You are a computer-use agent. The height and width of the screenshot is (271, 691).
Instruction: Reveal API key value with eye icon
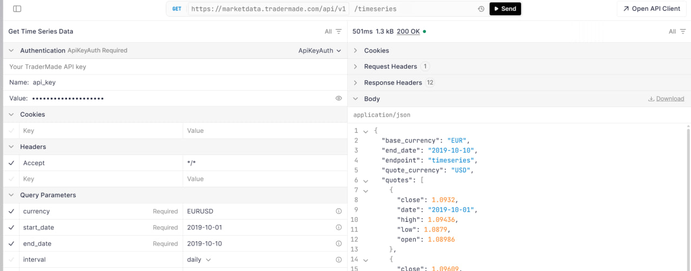click(x=338, y=98)
